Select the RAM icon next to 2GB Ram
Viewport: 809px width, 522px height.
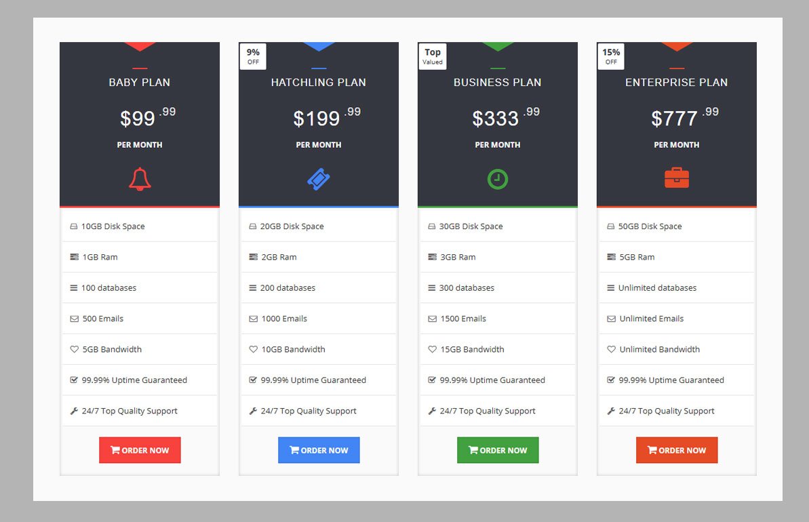(253, 256)
